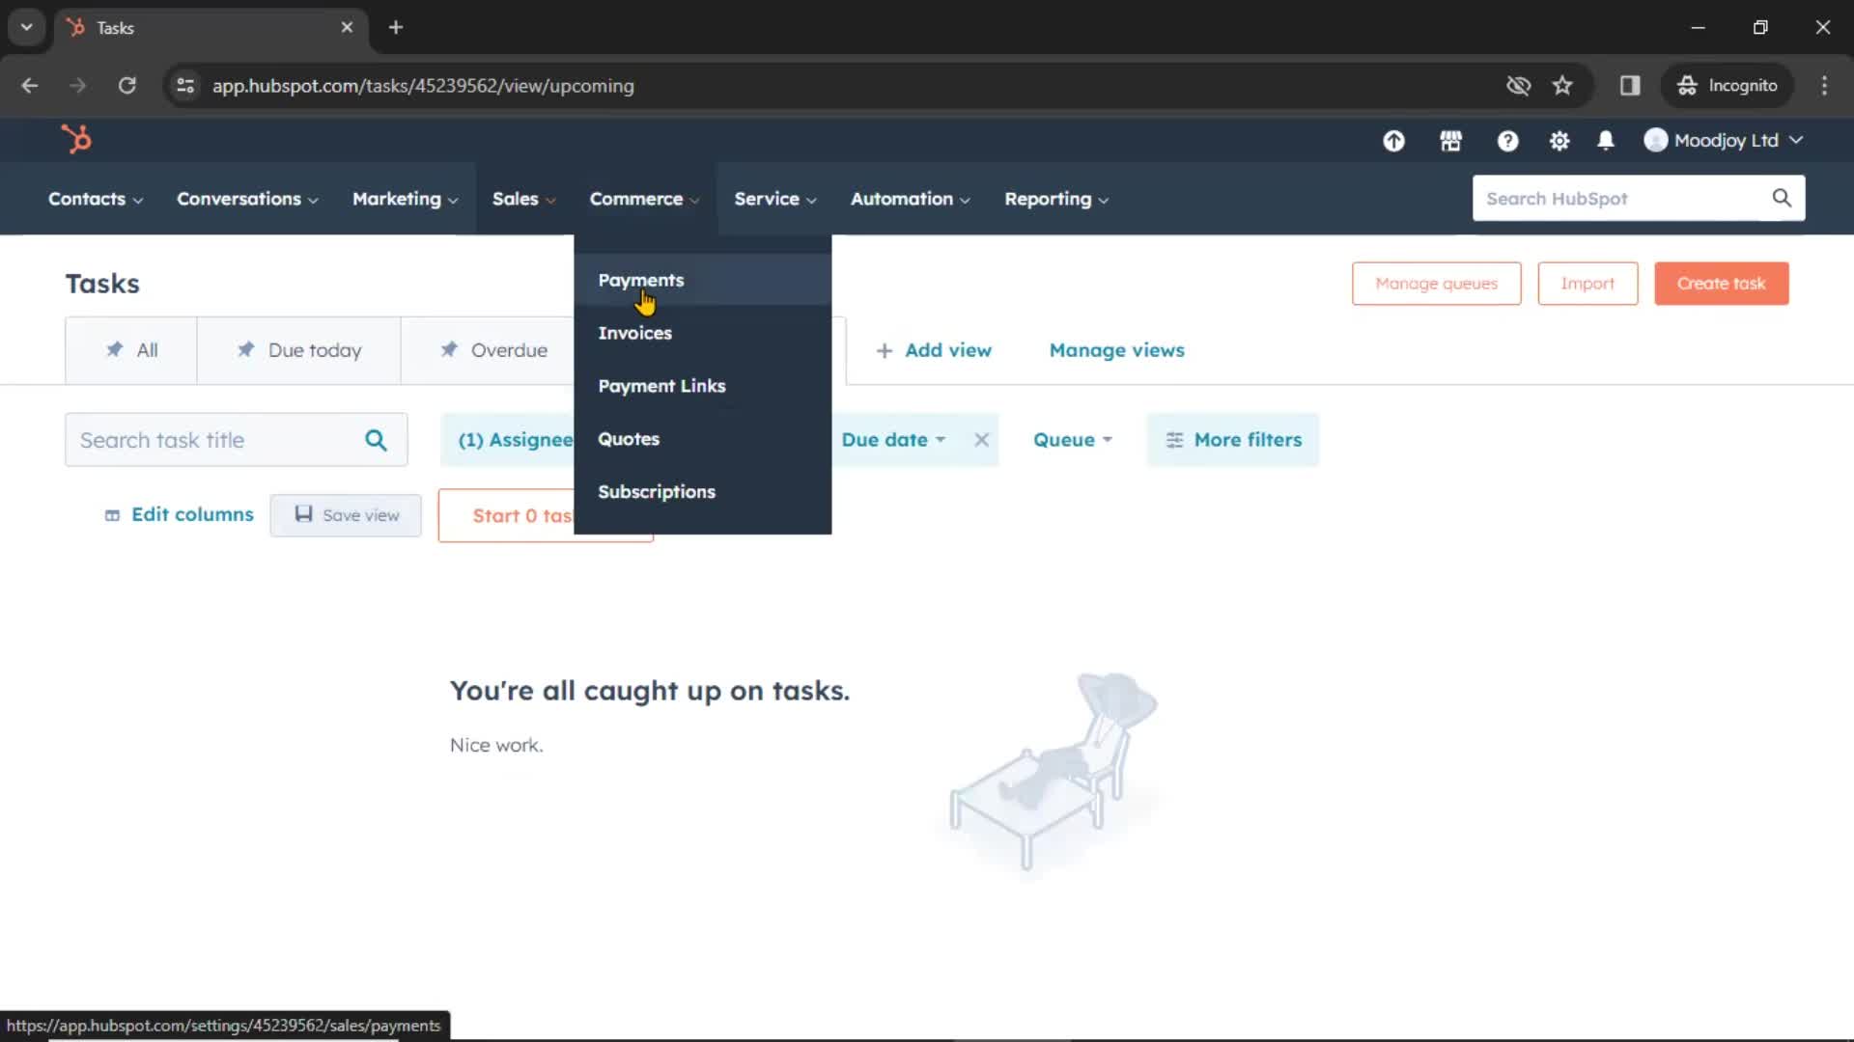Expand the Queue filter dropdown

[x=1072, y=439]
